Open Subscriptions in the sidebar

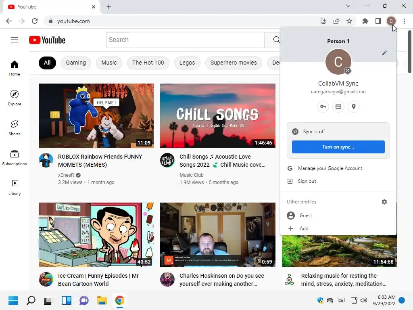point(15,157)
